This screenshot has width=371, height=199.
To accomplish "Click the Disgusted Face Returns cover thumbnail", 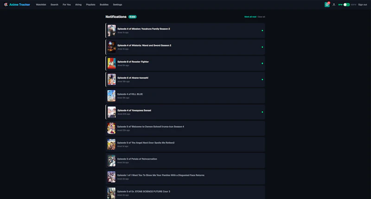I will click(x=111, y=177).
